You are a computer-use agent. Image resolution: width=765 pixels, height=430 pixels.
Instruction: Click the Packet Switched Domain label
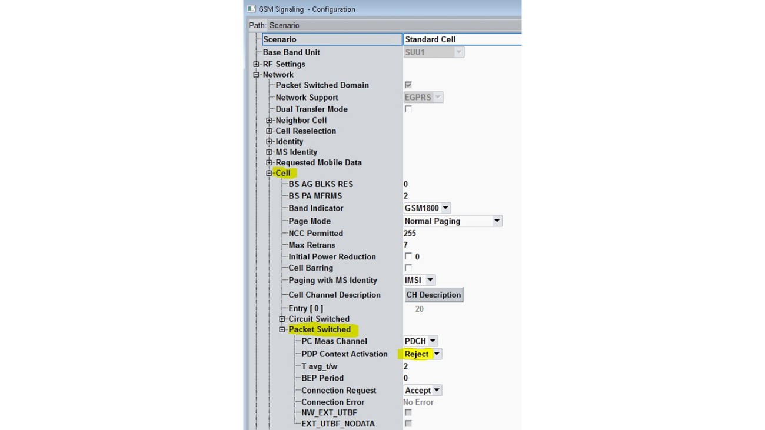[322, 85]
